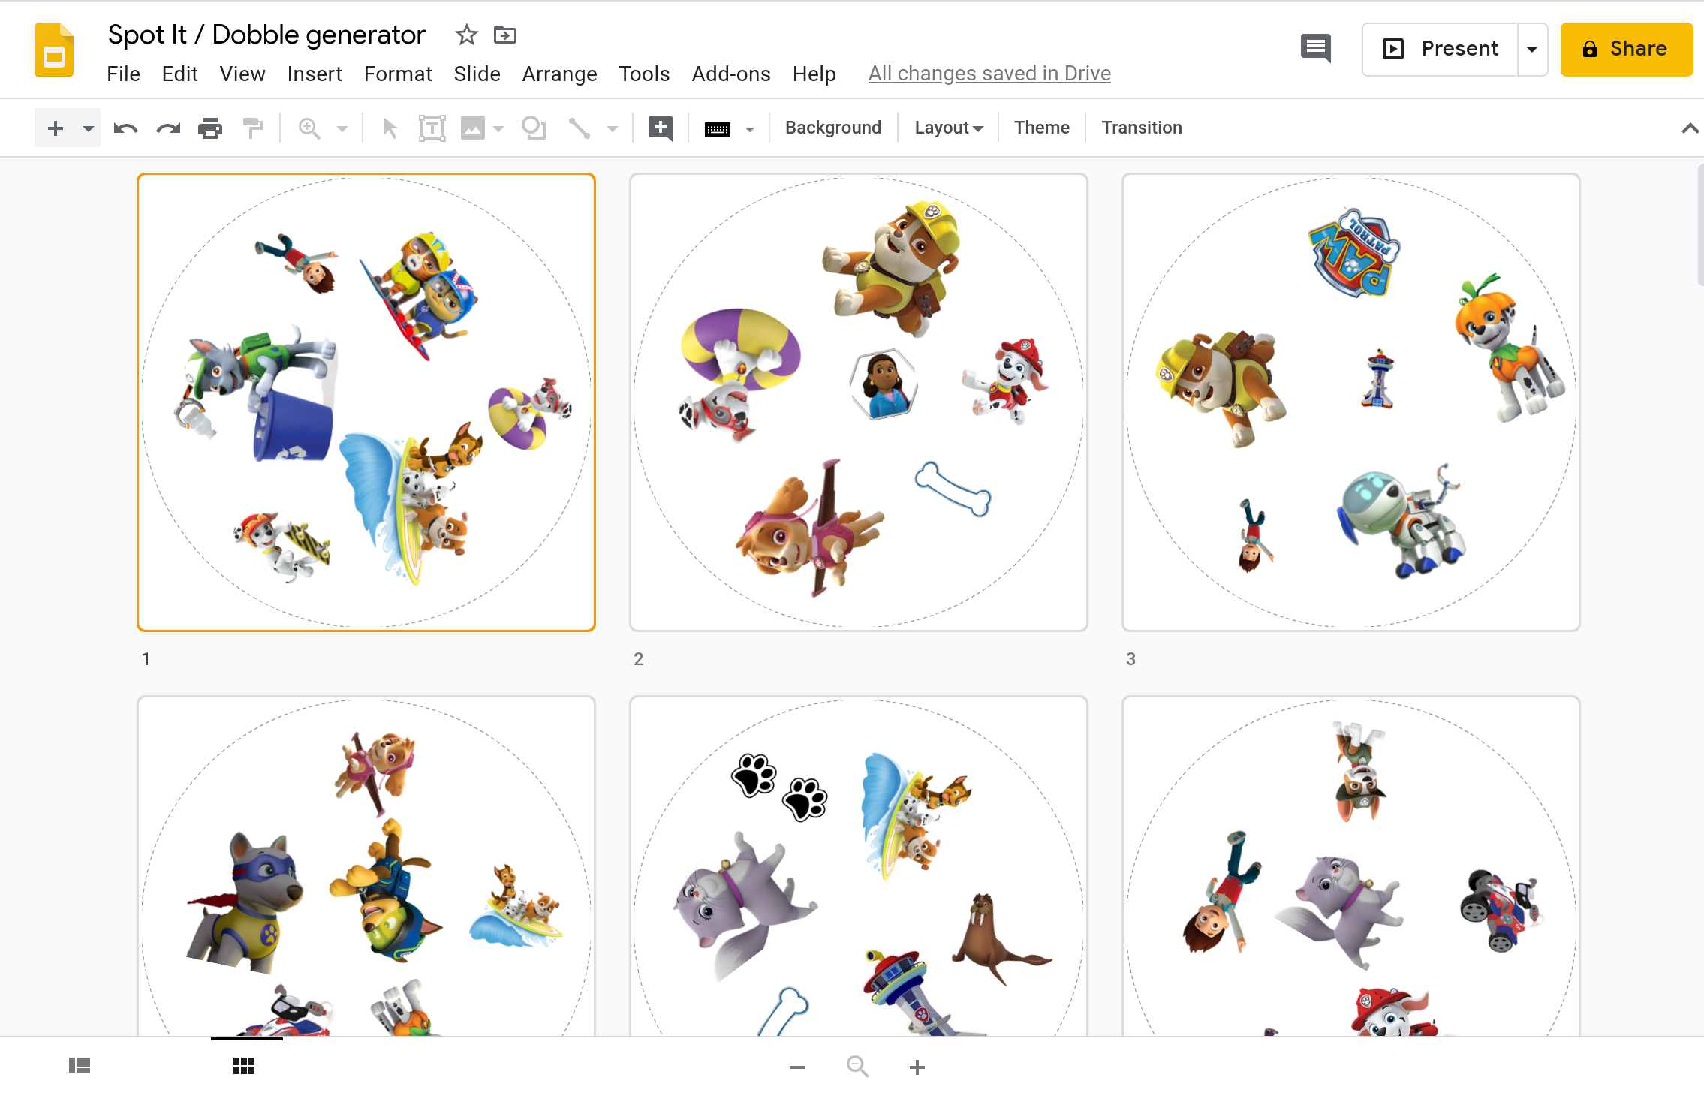Click the shape tool icon
This screenshot has width=1704, height=1093.
tap(533, 128)
